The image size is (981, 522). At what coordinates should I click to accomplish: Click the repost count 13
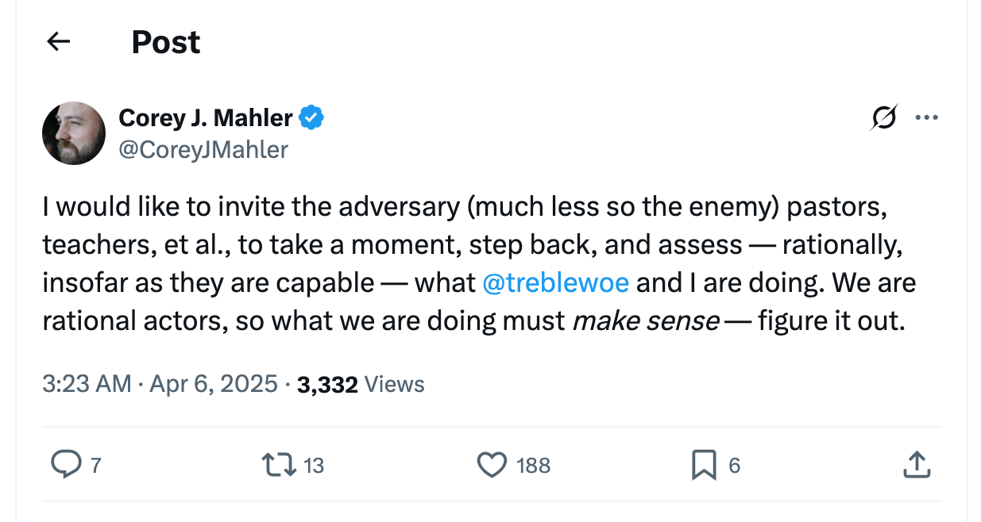coord(314,466)
